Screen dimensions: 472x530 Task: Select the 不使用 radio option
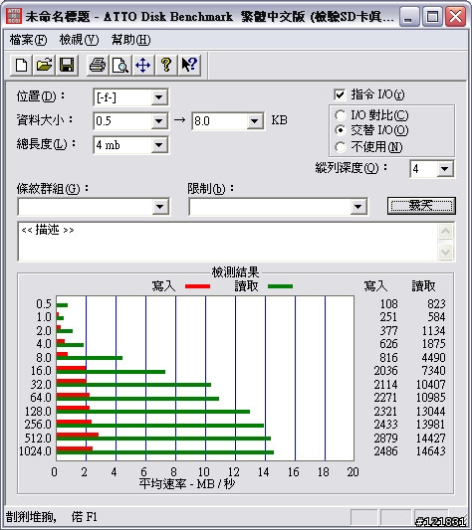pos(341,147)
